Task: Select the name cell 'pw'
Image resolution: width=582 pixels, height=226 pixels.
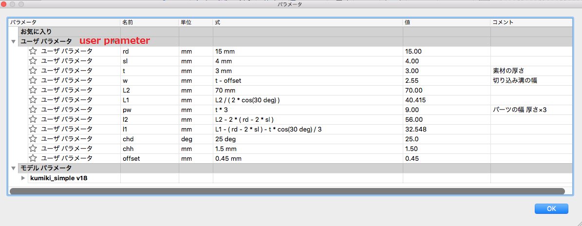Action: pyautogui.click(x=150, y=110)
